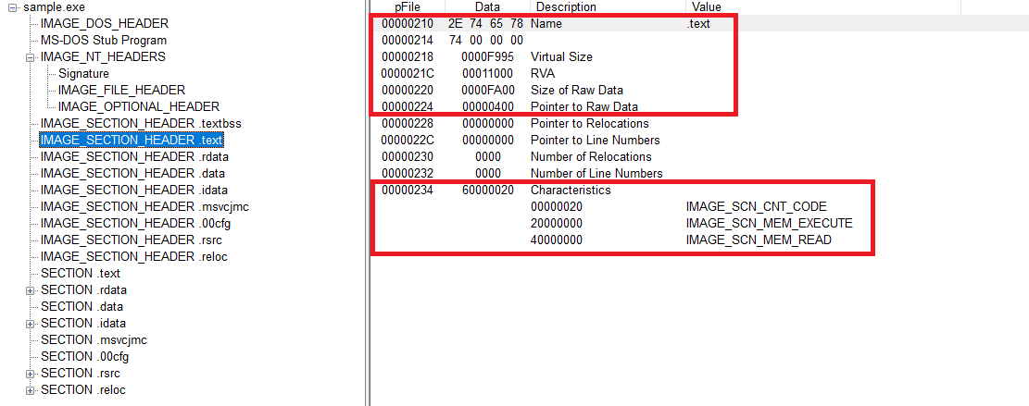Select the Pointer to Raw Data row
Image resolution: width=1029 pixels, height=406 pixels.
(584, 106)
